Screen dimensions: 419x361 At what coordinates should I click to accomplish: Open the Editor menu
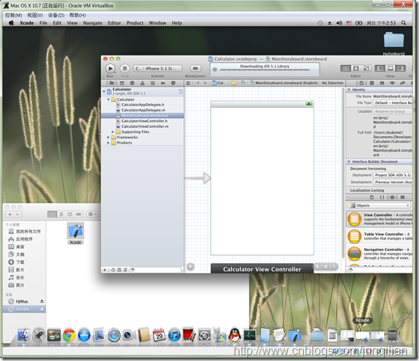114,23
